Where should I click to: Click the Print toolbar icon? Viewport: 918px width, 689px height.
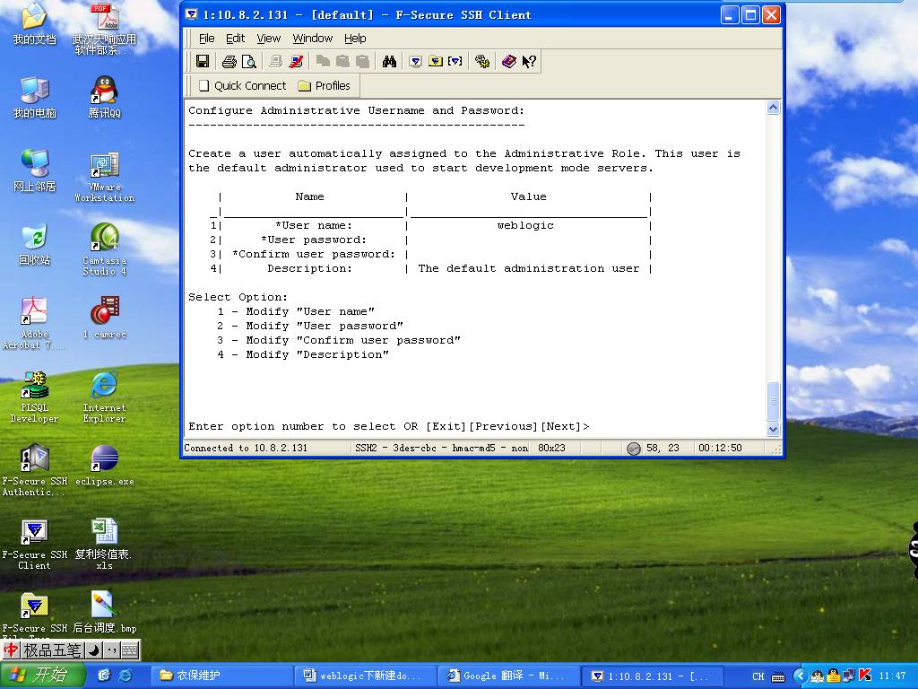pos(229,62)
